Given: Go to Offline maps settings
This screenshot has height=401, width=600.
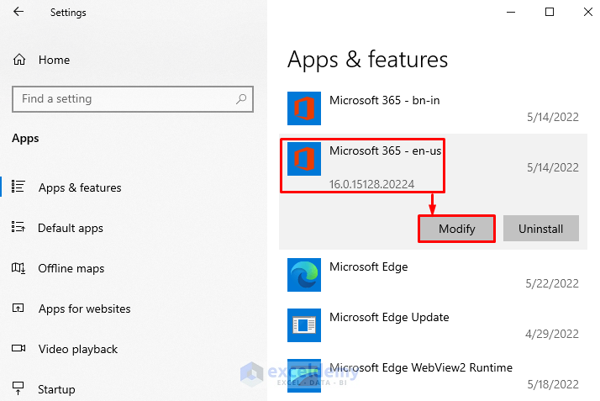Looking at the screenshot, I should pyautogui.click(x=71, y=268).
